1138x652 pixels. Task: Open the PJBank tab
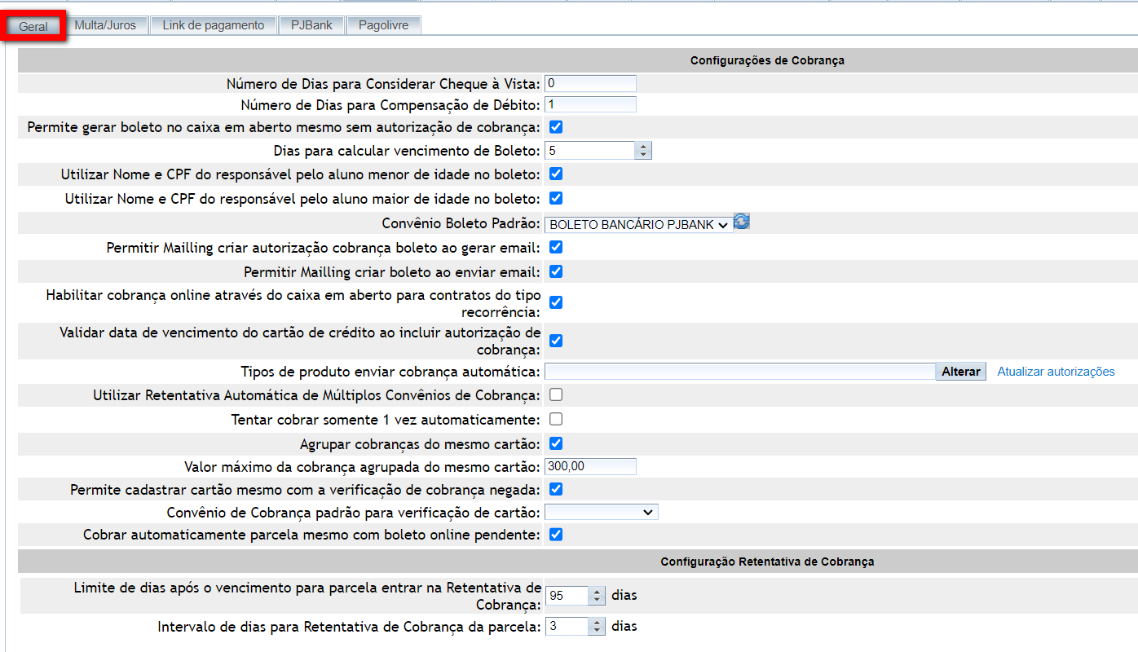pos(311,25)
